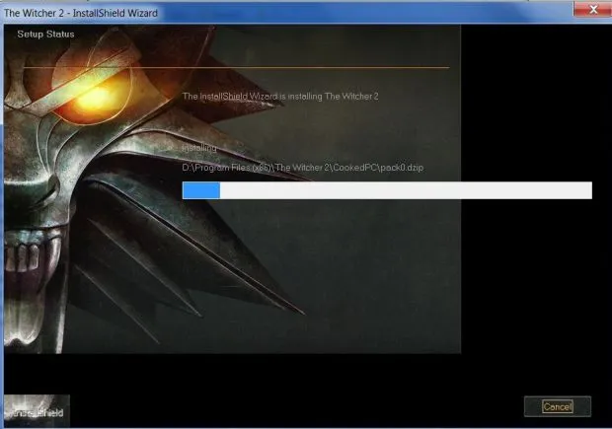The height and width of the screenshot is (429, 612).
Task: Click the blue filled part of progress bar
Action: pyautogui.click(x=200, y=190)
